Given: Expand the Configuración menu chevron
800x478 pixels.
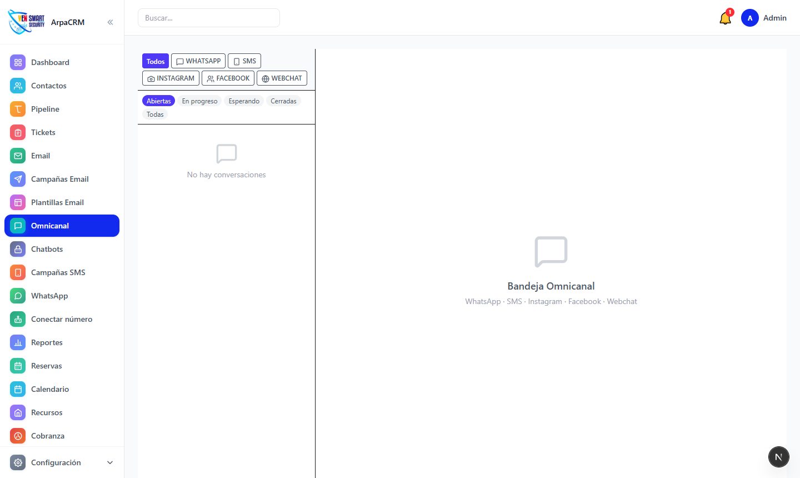Looking at the screenshot, I should [x=110, y=462].
